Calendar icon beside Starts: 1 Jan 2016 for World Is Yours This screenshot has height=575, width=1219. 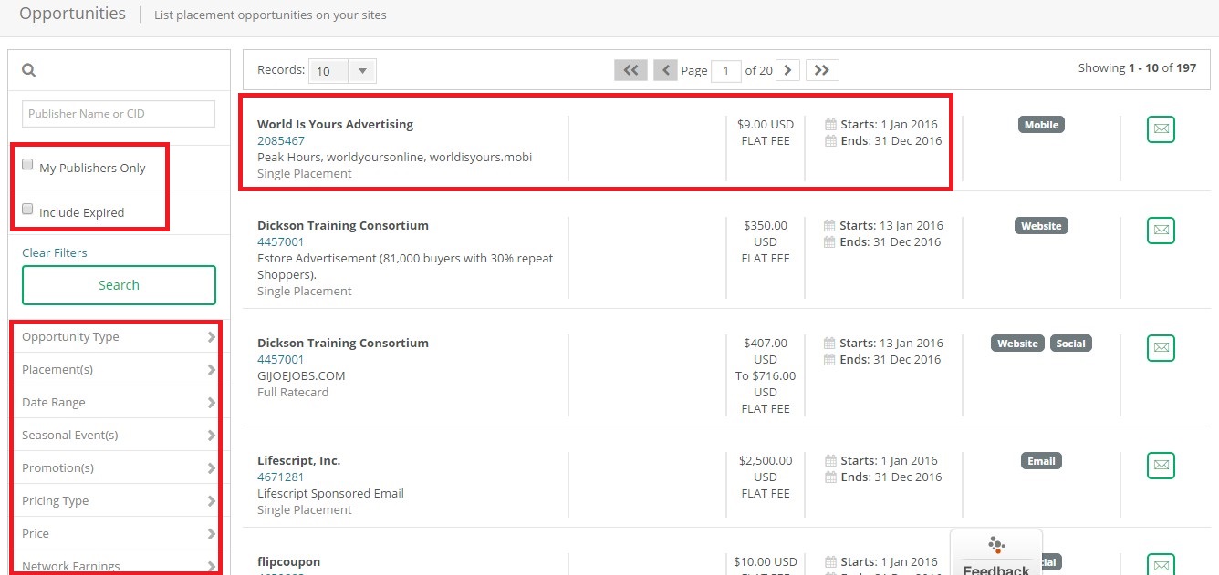click(830, 124)
